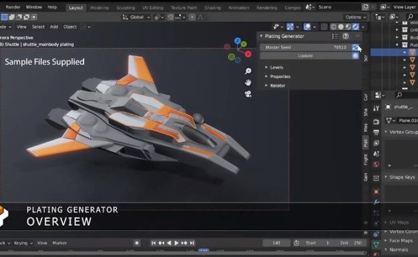
Task: Open the Plating Generator help icon
Action: [345, 36]
